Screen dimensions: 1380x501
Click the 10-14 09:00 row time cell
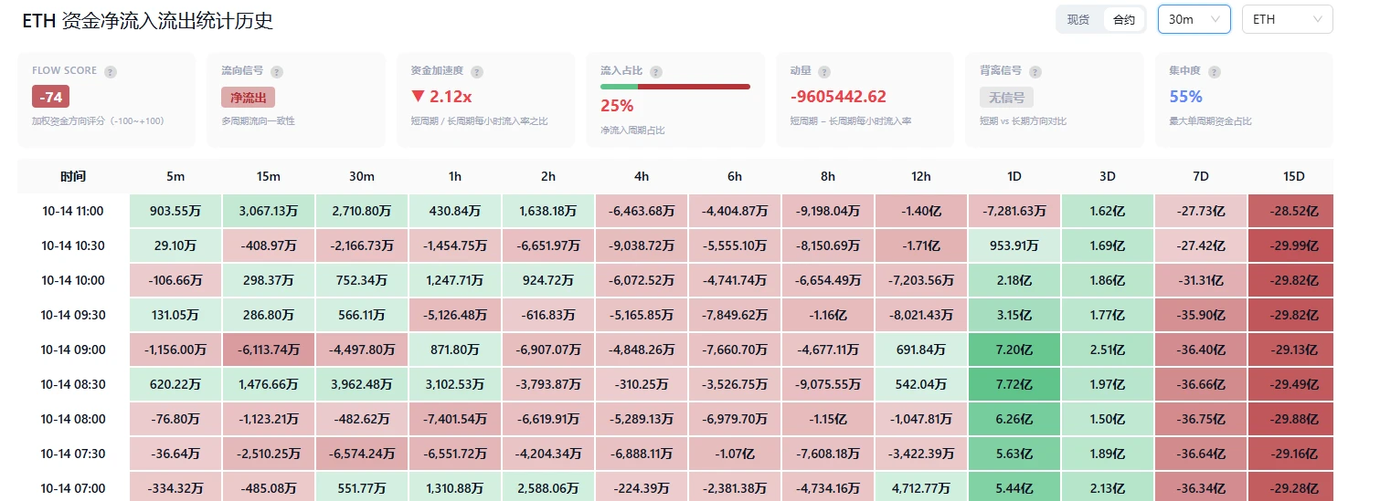tap(73, 350)
